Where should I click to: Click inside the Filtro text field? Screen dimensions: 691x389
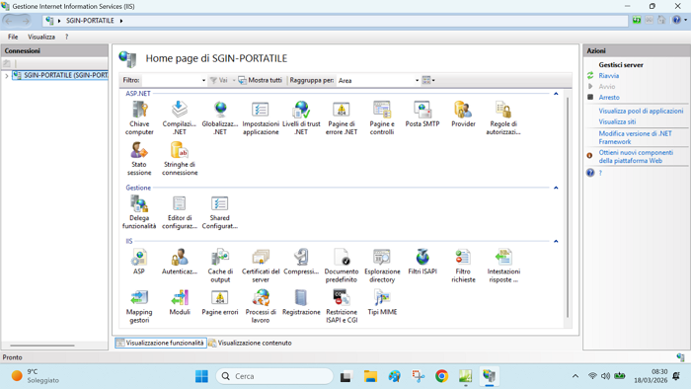171,80
